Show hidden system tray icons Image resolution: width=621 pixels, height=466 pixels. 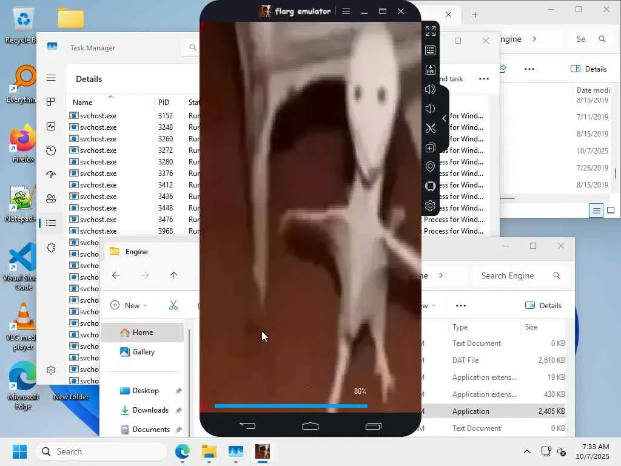tap(527, 451)
